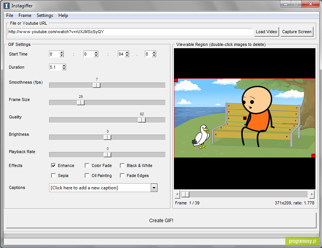Click the Load Video button

pyautogui.click(x=267, y=32)
